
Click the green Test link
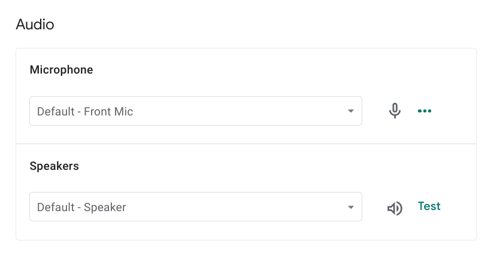coord(429,206)
